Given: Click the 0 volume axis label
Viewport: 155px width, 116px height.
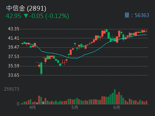Looking at the screenshot, I should (18, 104).
